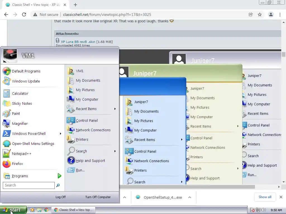Click Search label in start menu right column

[81, 151]
